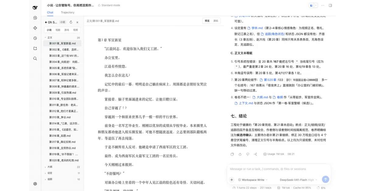Image resolution: width=365 pixels, height=191 pixels.
Task: Click the extensions icon in the left sidebar
Action: click(x=35, y=28)
